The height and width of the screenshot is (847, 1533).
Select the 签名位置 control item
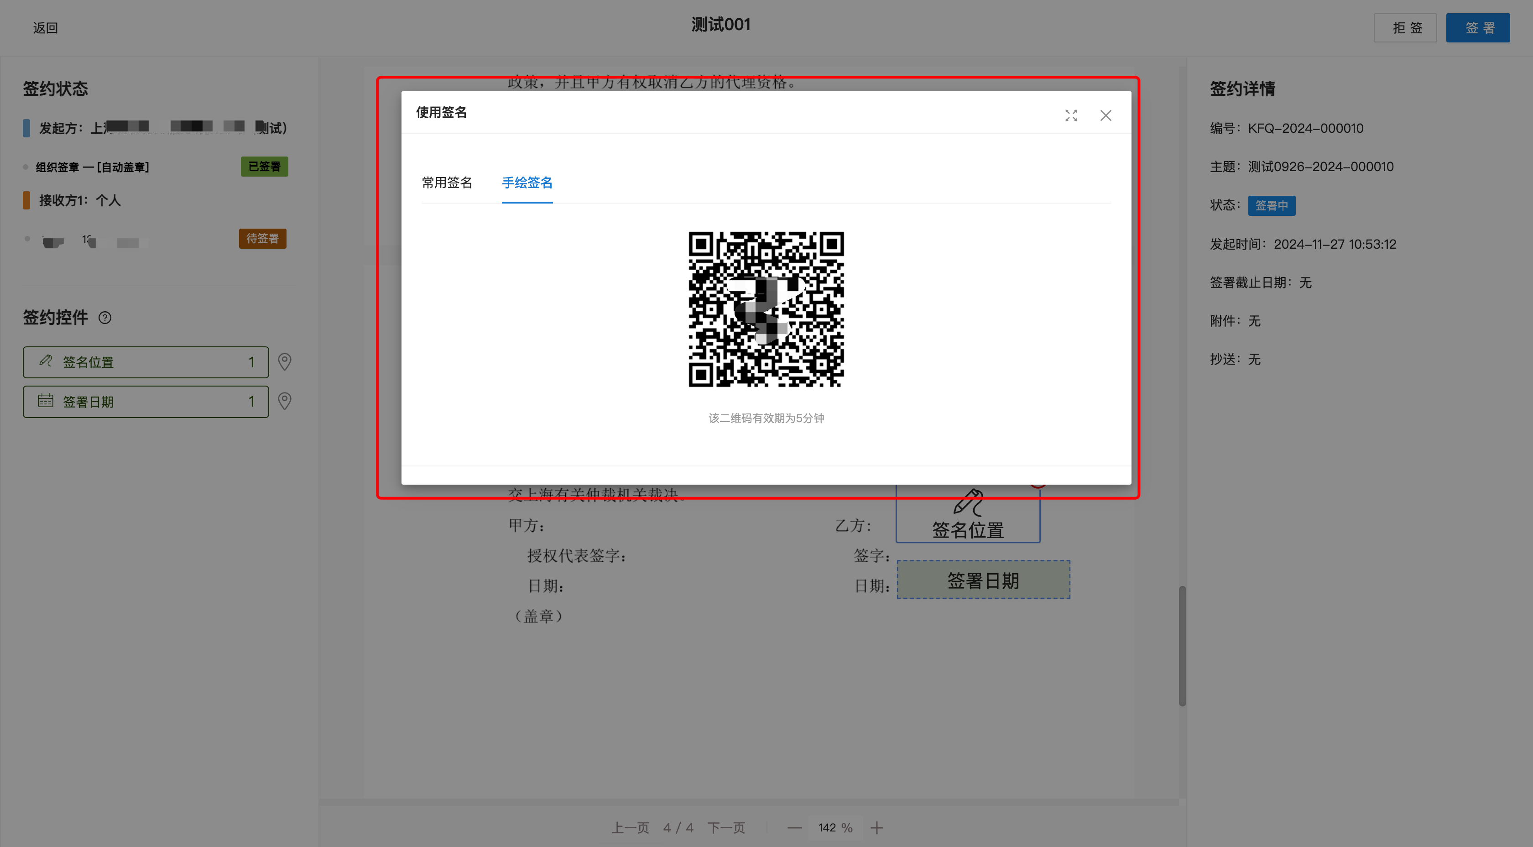pyautogui.click(x=146, y=362)
